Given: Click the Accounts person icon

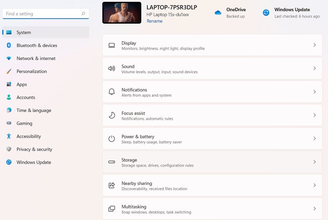Looking at the screenshot, I should point(9,97).
